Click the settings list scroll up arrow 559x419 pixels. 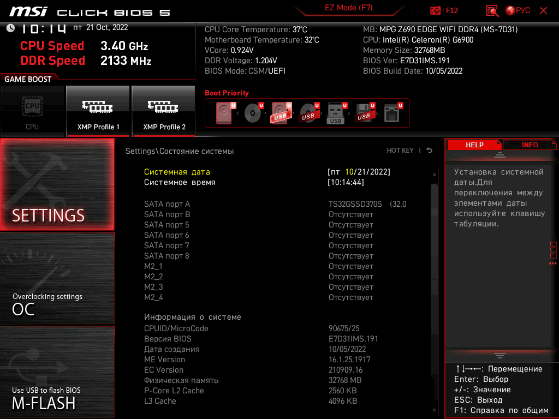click(x=434, y=174)
